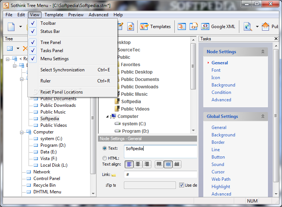Open the Help menu
282x207 pixels.
coord(118,15)
